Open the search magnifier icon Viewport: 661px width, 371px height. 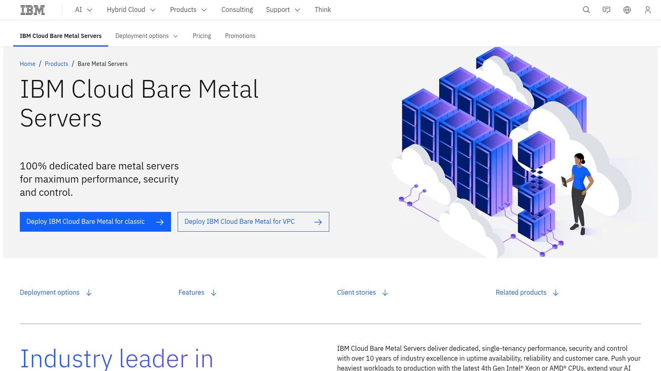[586, 10]
